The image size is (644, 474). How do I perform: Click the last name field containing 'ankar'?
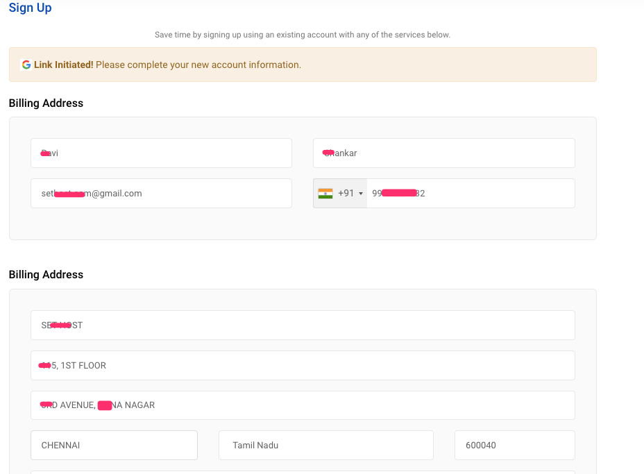point(443,153)
